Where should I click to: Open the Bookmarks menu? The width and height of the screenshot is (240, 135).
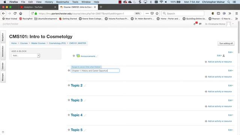63,2
